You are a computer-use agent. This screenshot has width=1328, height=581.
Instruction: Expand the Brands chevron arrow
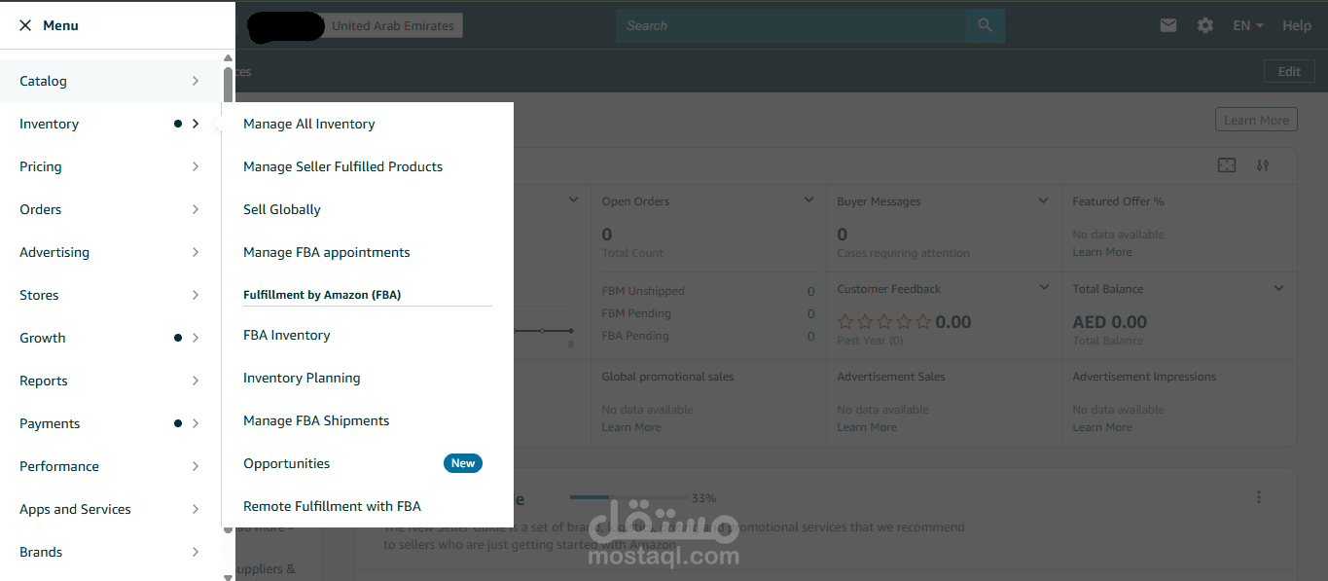(196, 552)
